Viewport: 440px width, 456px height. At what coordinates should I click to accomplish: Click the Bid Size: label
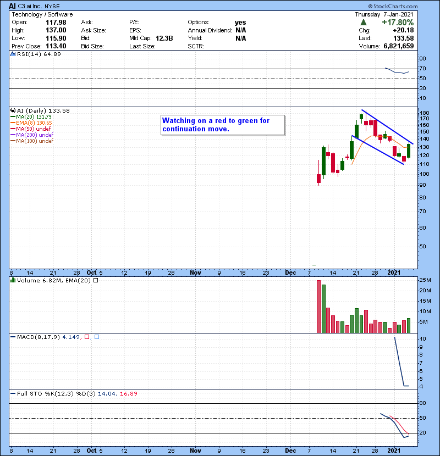tap(92, 46)
